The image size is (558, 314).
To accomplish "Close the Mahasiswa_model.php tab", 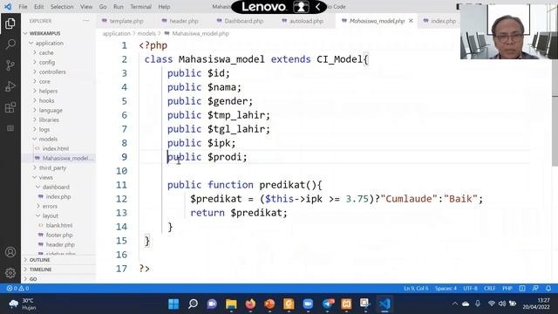I will 411,21.
